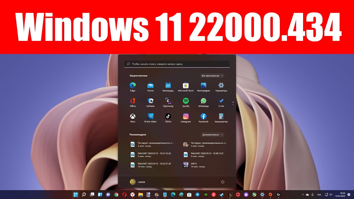Open taskbar Search
Screen dimensions: 354x199
pos(84,195)
